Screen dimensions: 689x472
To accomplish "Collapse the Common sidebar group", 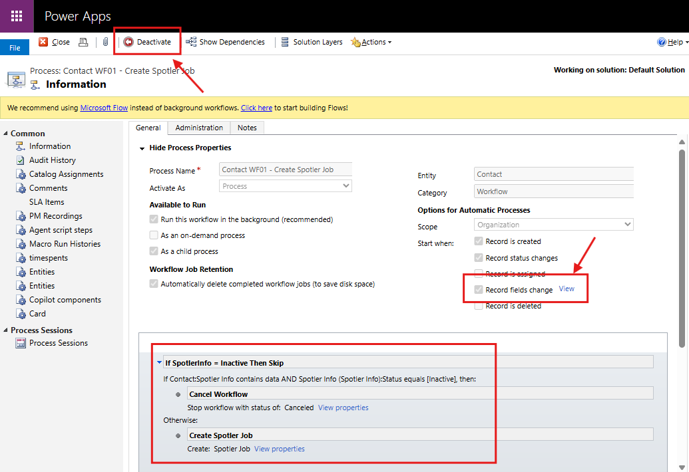I will point(5,134).
